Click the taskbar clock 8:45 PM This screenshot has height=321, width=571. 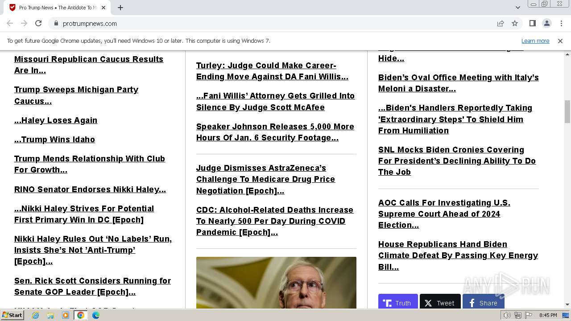[x=548, y=315]
